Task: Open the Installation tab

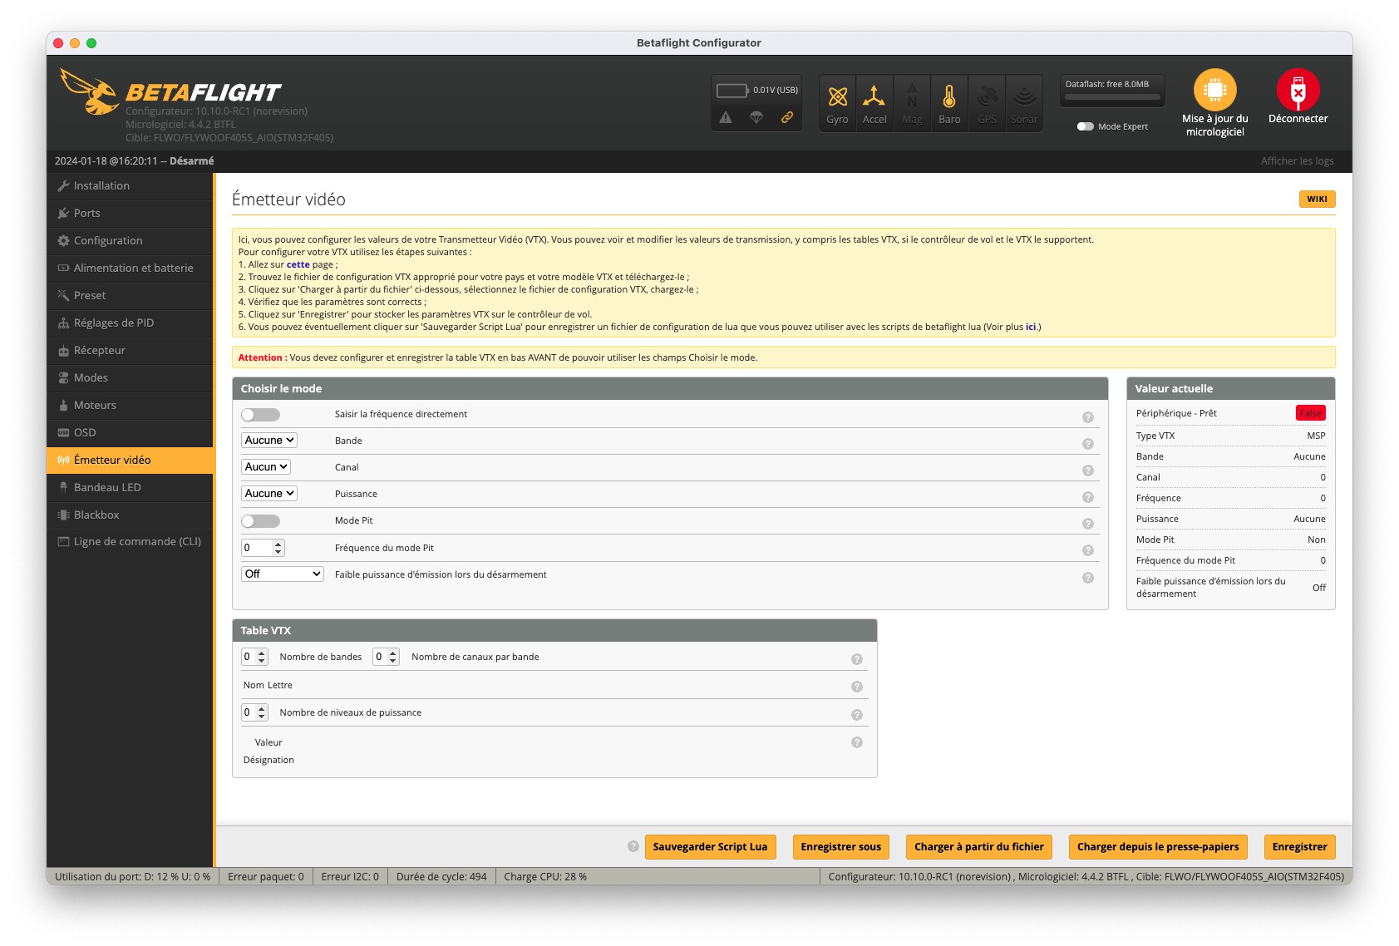Action: click(x=130, y=186)
